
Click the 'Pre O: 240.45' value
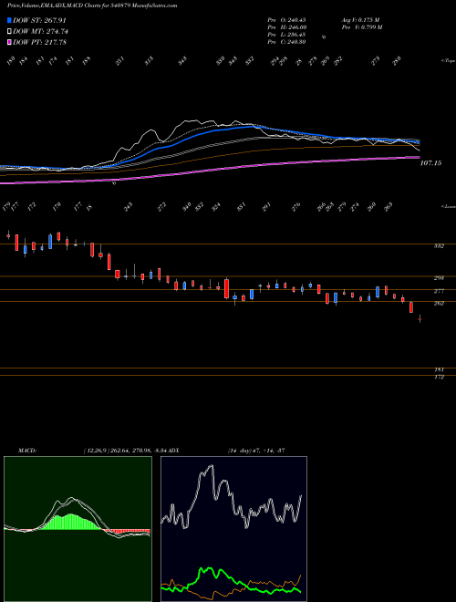pos(286,19)
